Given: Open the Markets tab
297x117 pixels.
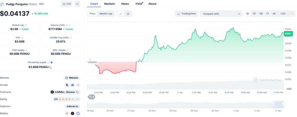Looking at the screenshot, I should [109, 4].
